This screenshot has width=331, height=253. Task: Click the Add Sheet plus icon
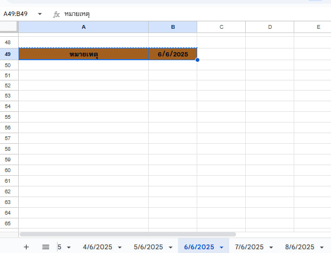(26, 247)
